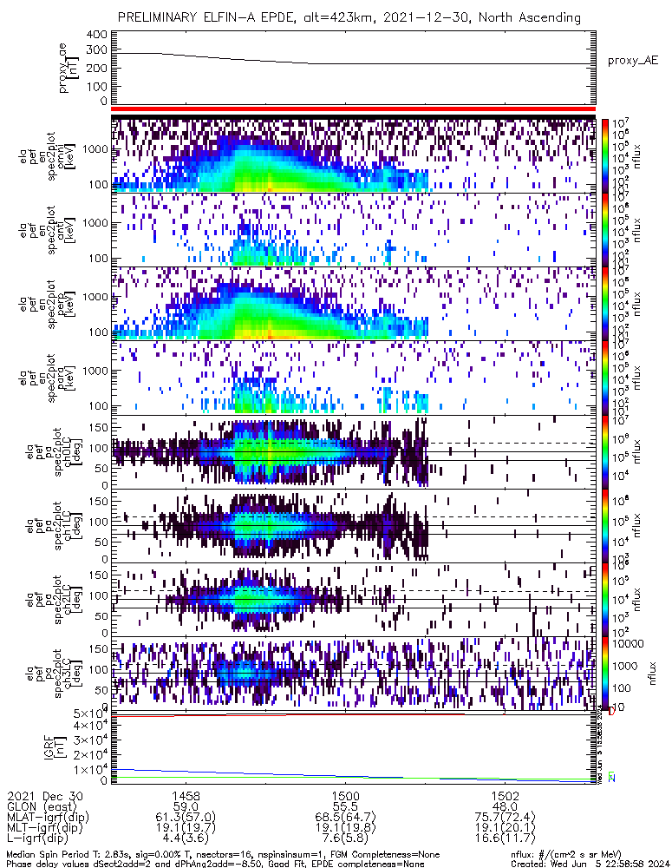
Task: Click MLAT value 75.7(72.4)
Action: 505,818
